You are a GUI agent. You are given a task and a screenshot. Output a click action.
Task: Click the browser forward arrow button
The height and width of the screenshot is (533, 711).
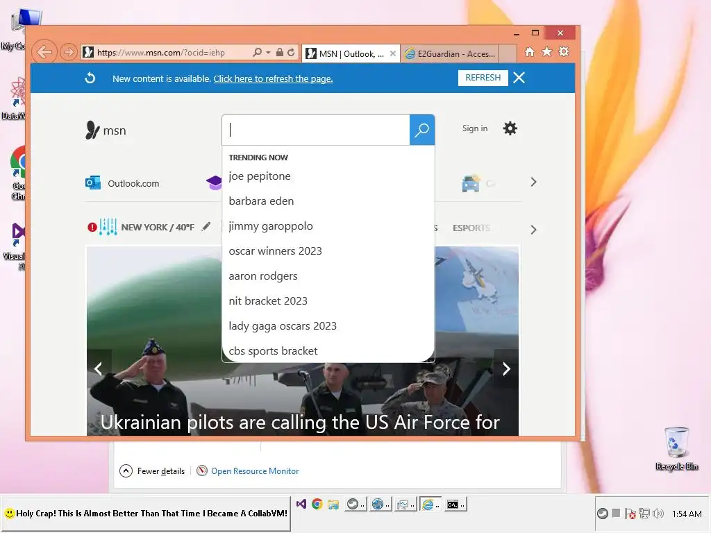pos(69,53)
